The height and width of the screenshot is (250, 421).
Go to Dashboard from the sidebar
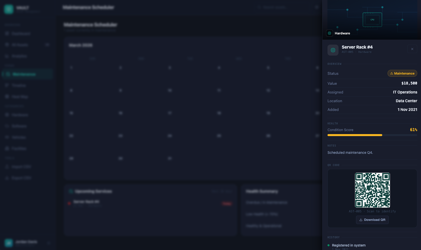(21, 34)
